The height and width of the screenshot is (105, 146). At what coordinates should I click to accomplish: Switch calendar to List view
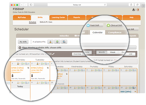pos(130,54)
